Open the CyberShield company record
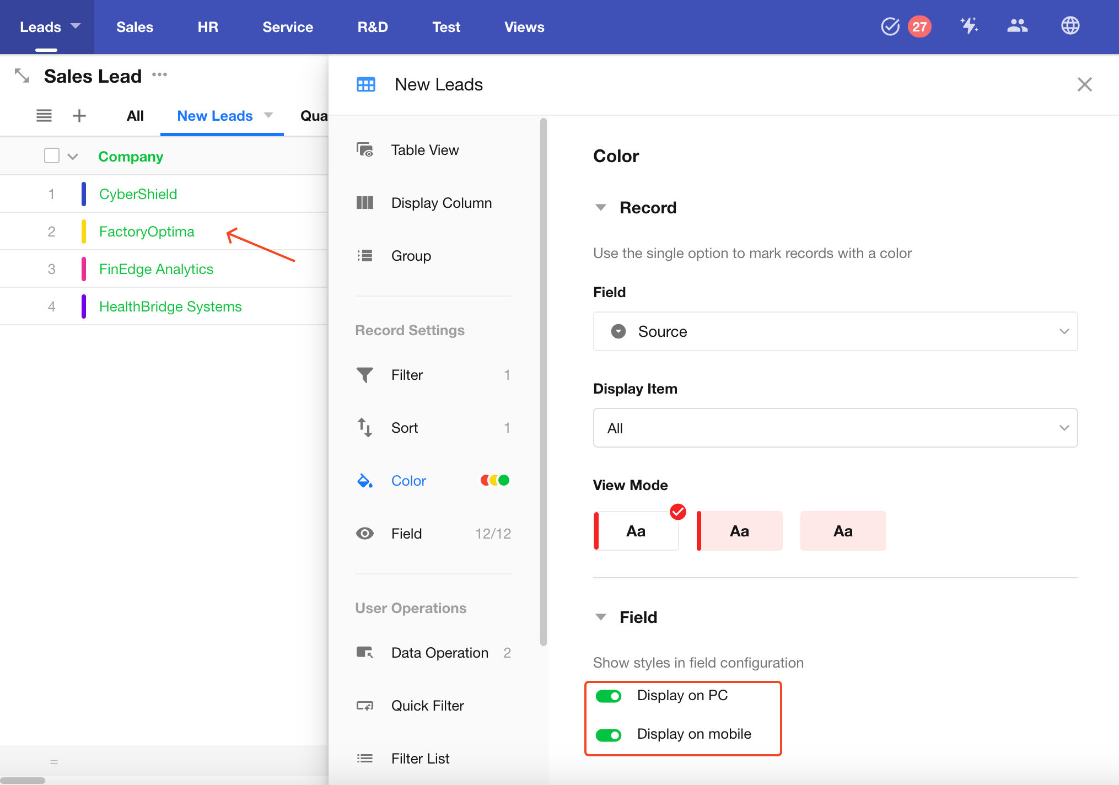The width and height of the screenshot is (1119, 785). coord(138,194)
